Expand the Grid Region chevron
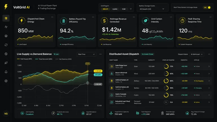The width and height of the screenshot is (217, 122). (x=131, y=9)
